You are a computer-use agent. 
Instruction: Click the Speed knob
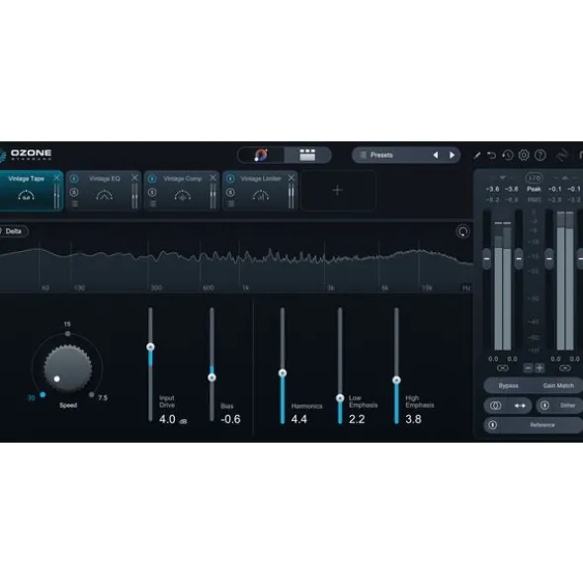pyautogui.click(x=68, y=368)
